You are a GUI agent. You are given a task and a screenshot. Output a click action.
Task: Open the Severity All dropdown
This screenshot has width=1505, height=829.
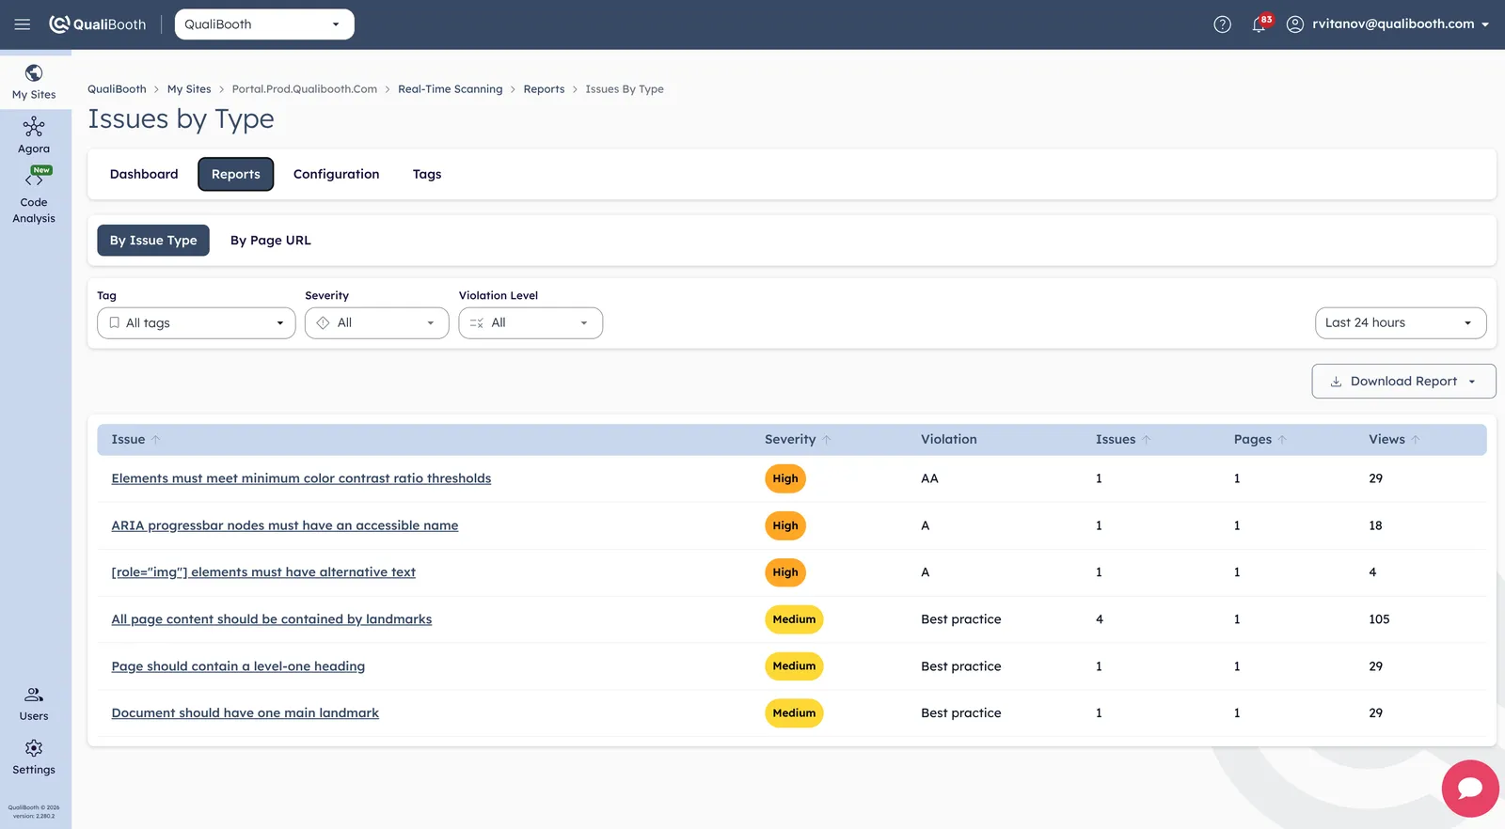click(x=377, y=323)
